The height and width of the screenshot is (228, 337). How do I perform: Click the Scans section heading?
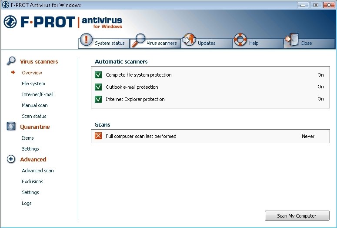tap(103, 124)
